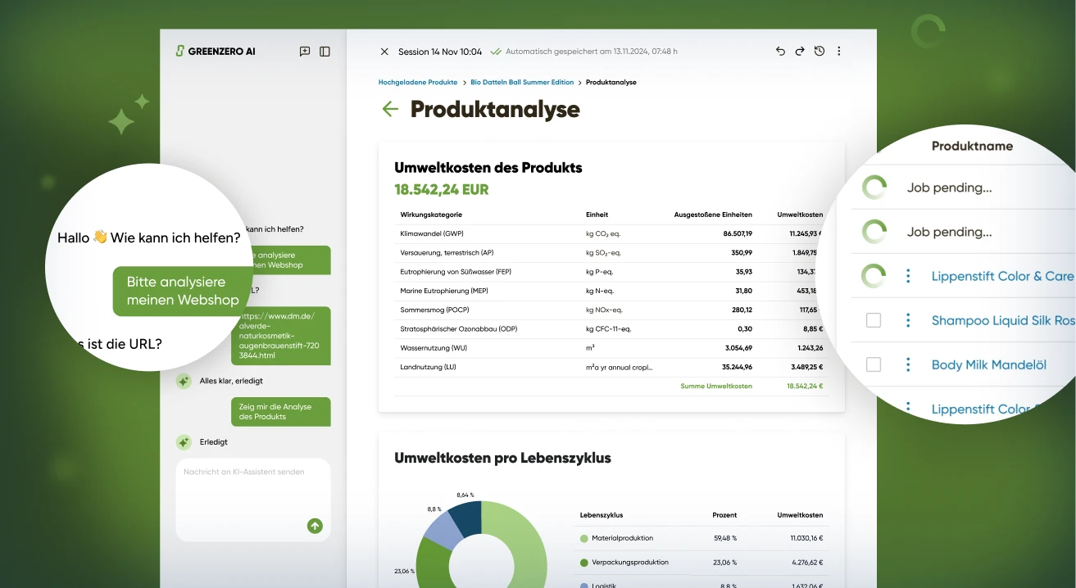Image resolution: width=1076 pixels, height=588 pixels.
Task: Click the 86.507,19 emitted units value
Action: (738, 233)
